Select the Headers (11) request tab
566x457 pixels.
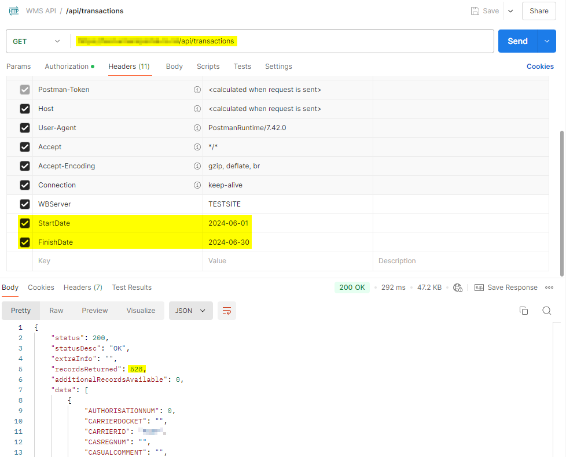tap(129, 67)
